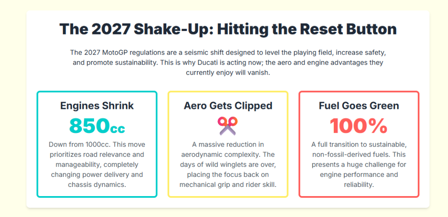Select the "Engines Shrink" card heading
This screenshot has width=448, height=217.
pyautogui.click(x=97, y=106)
